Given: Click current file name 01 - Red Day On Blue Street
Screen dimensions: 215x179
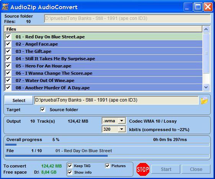Looking at the screenshot, I should click(x=84, y=151).
